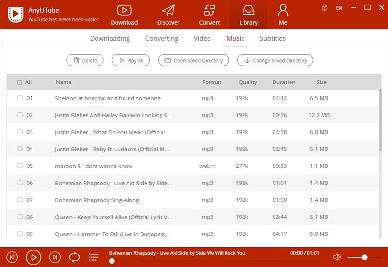Image resolution: width=388 pixels, height=267 pixels.
Task: Select 'Queen - Keep Yourself Alive' track
Action: (113, 217)
